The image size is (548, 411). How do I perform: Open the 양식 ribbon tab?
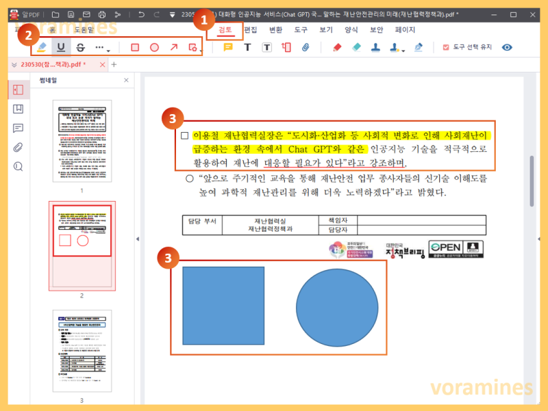click(x=351, y=30)
